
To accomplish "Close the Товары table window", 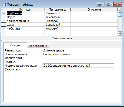I will (x=118, y=5).
